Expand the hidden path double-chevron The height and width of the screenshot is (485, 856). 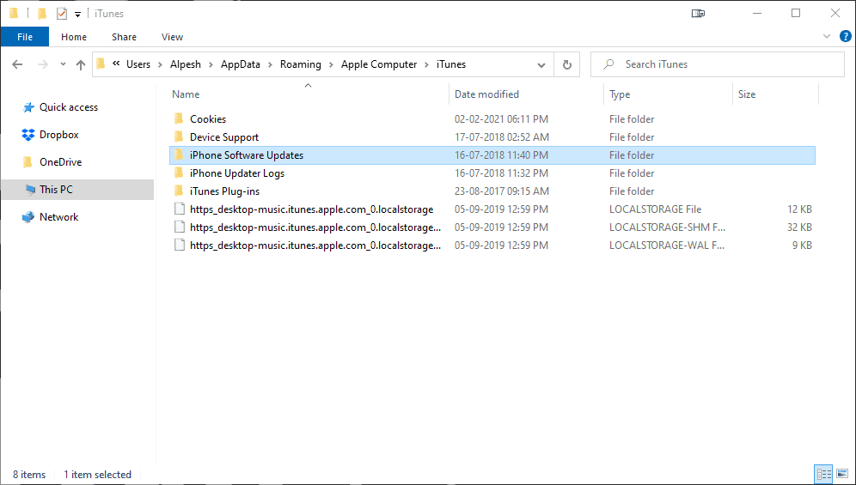[116, 64]
